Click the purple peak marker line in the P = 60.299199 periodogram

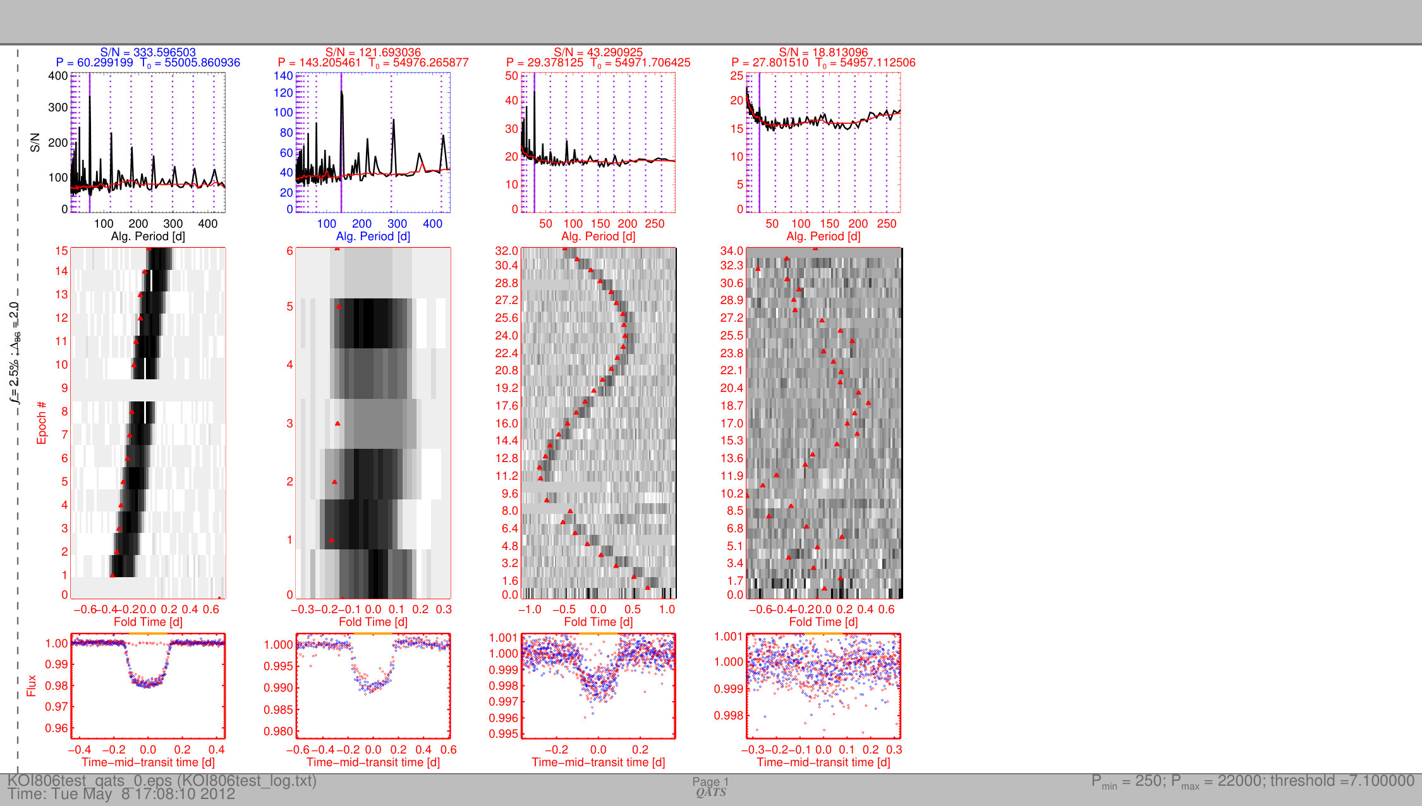click(x=90, y=143)
